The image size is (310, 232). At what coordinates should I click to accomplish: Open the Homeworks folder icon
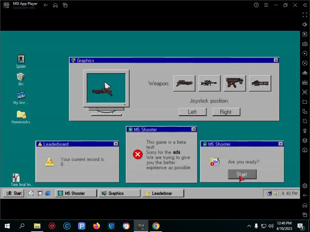point(21,117)
